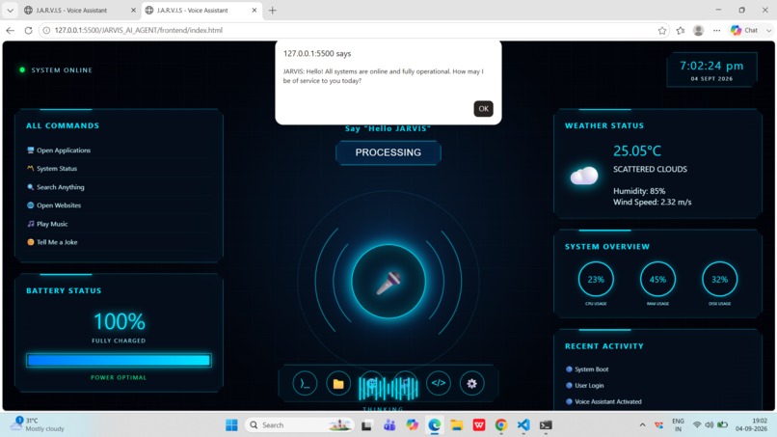Open the Copilot Chat button
The image size is (777, 437).
pos(745,30)
